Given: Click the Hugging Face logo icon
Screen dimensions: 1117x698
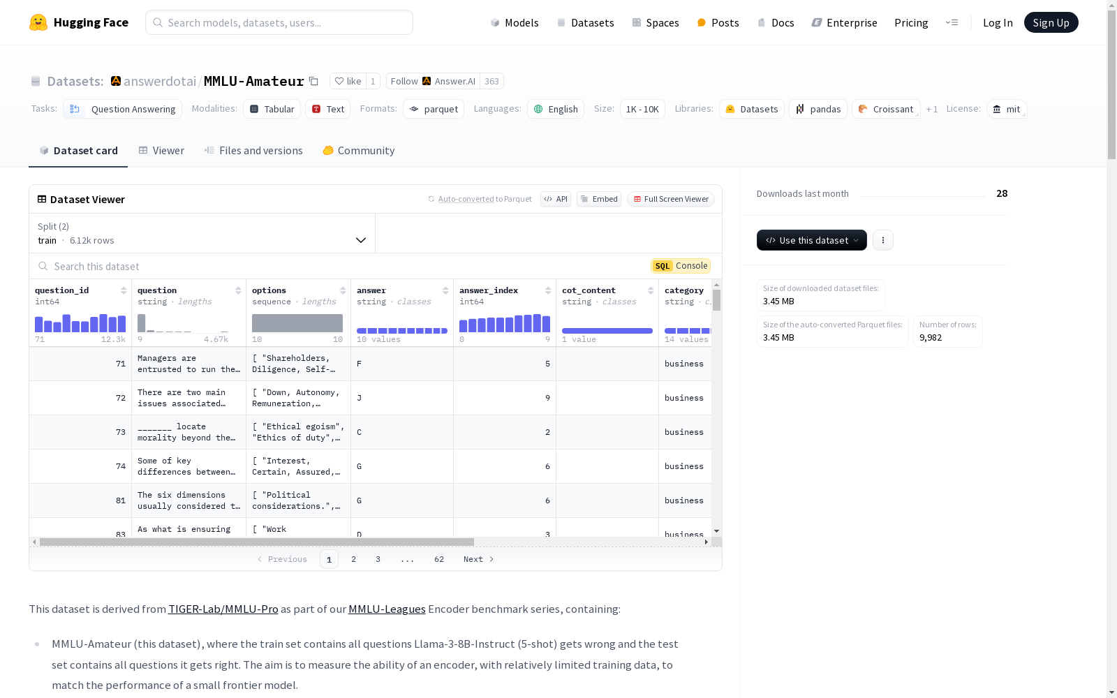Looking at the screenshot, I should 38,22.
